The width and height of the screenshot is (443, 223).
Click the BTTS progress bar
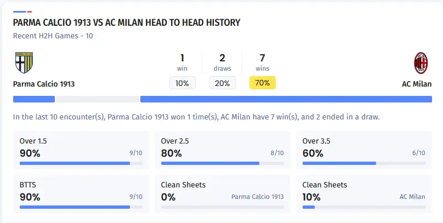81,207
